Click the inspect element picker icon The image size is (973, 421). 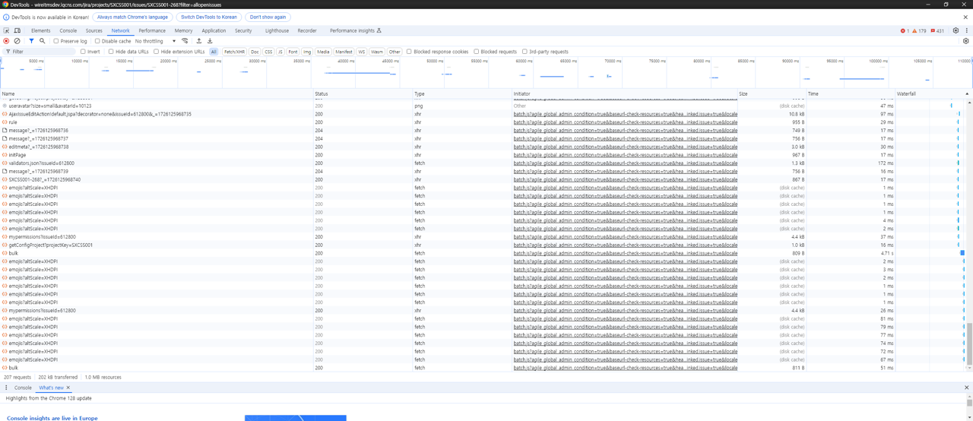point(7,30)
